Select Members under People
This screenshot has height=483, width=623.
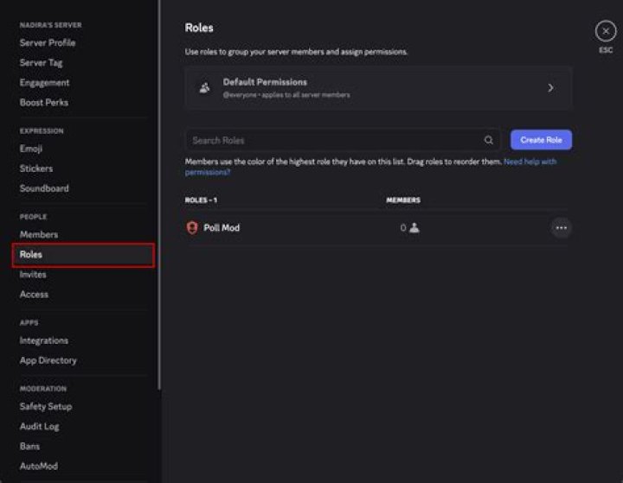[39, 234]
